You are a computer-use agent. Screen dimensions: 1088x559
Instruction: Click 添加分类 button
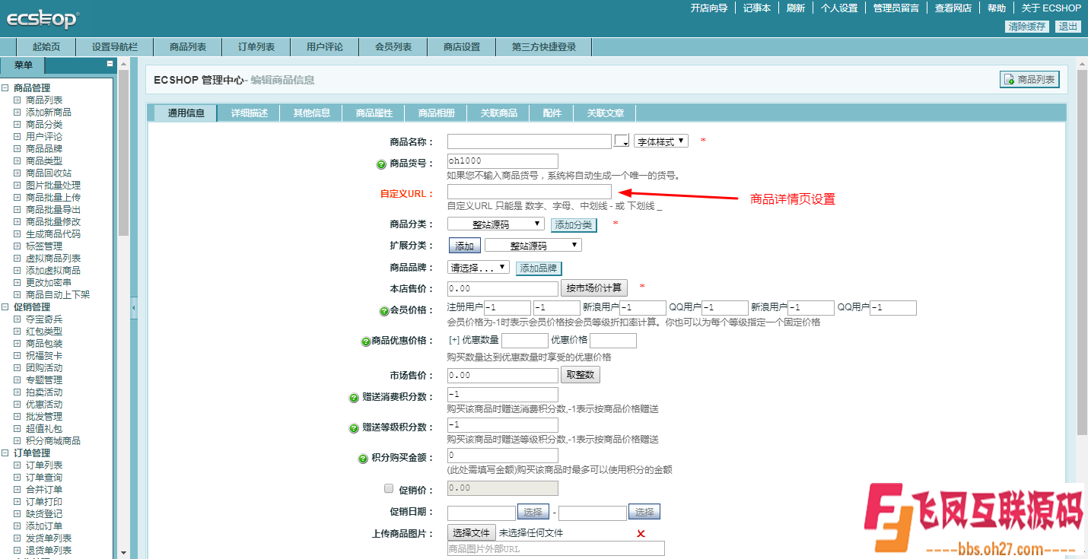point(574,225)
